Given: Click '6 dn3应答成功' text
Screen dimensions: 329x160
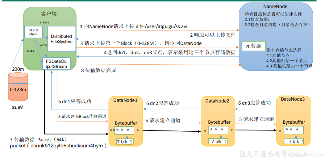Looking at the screenshot, I should pyautogui.click(x=254, y=103).
